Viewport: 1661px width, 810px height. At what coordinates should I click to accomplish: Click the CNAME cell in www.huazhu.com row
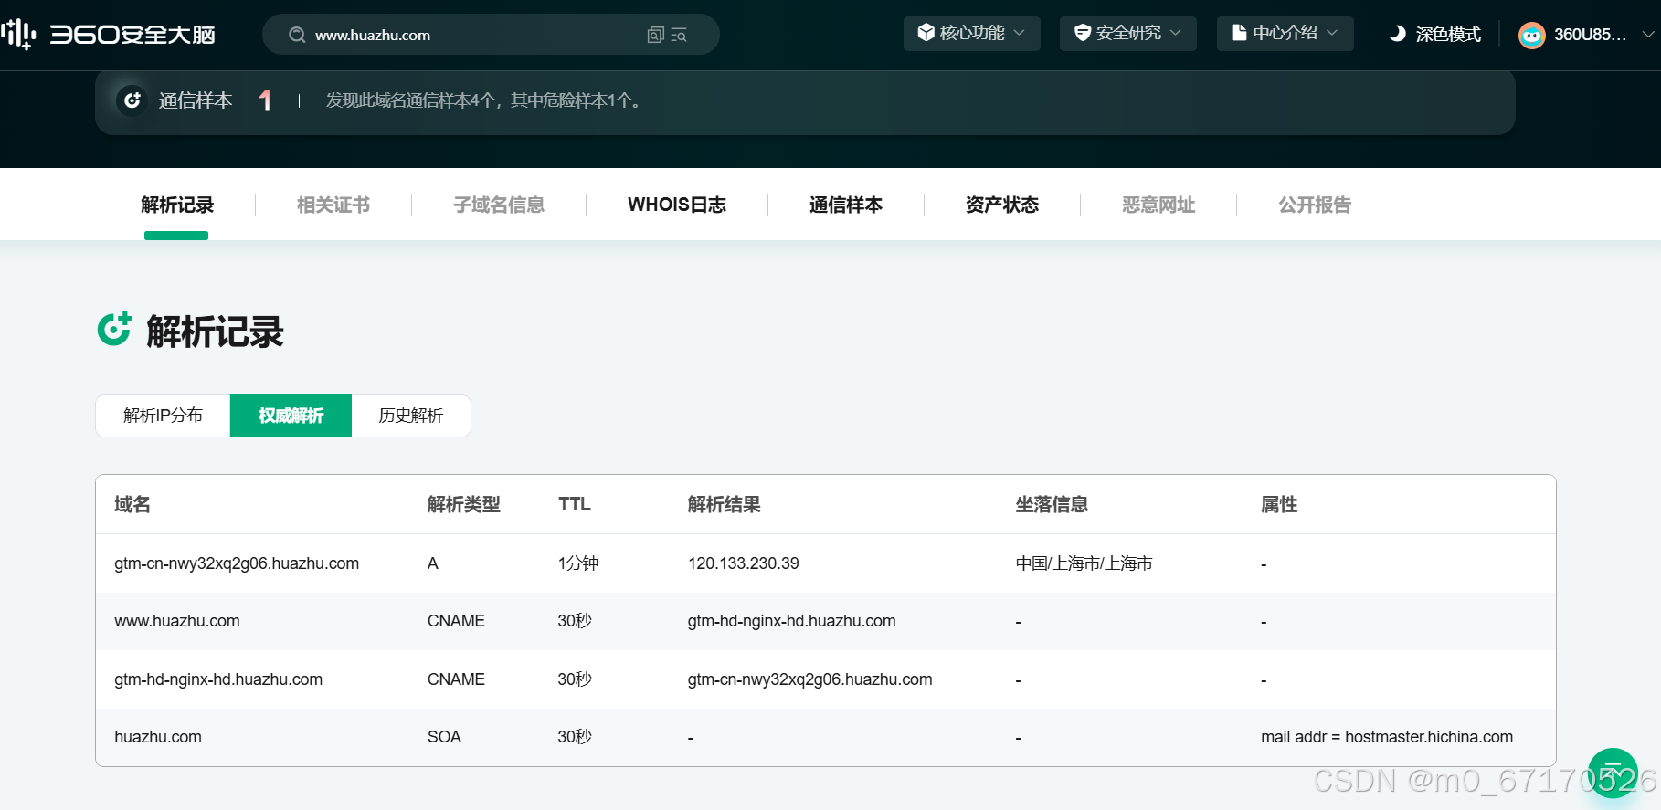click(x=456, y=621)
